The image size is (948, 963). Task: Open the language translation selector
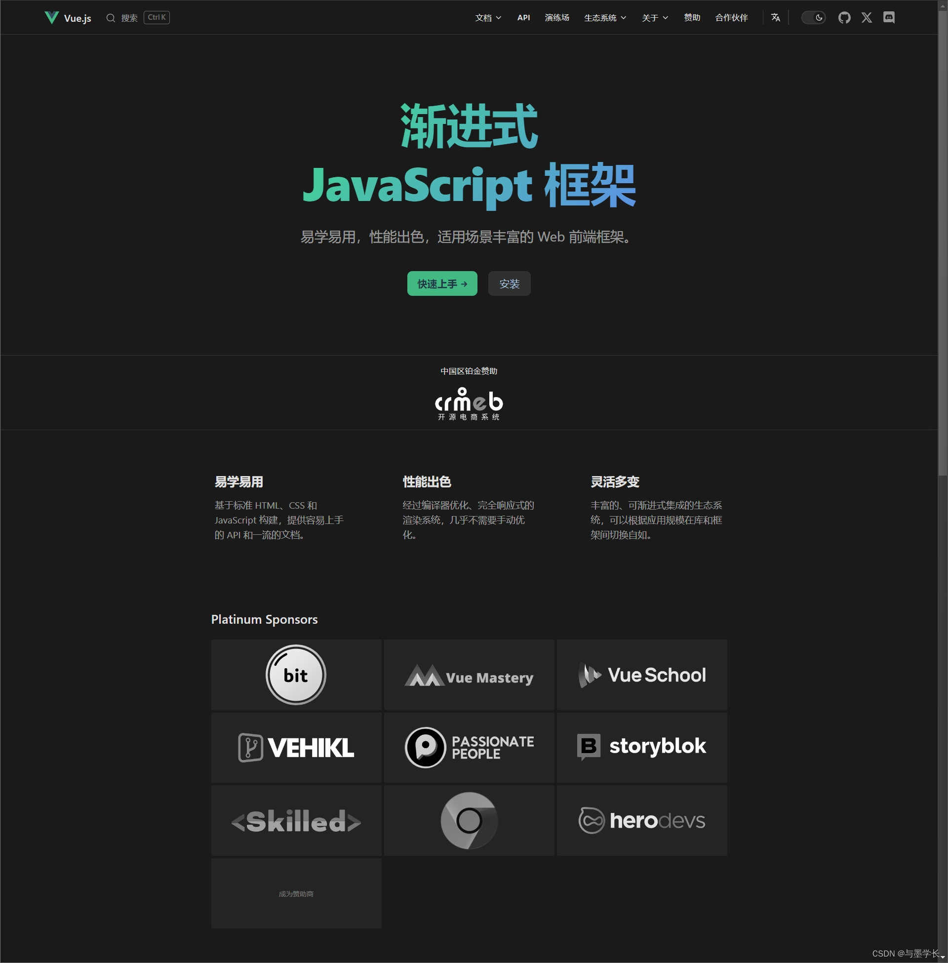[775, 18]
